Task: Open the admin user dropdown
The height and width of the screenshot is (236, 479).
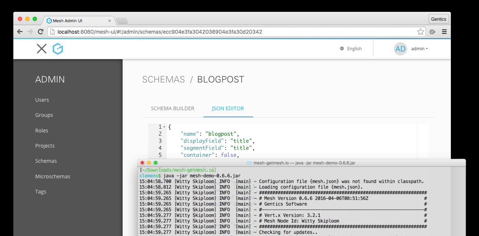Action: pyautogui.click(x=419, y=49)
